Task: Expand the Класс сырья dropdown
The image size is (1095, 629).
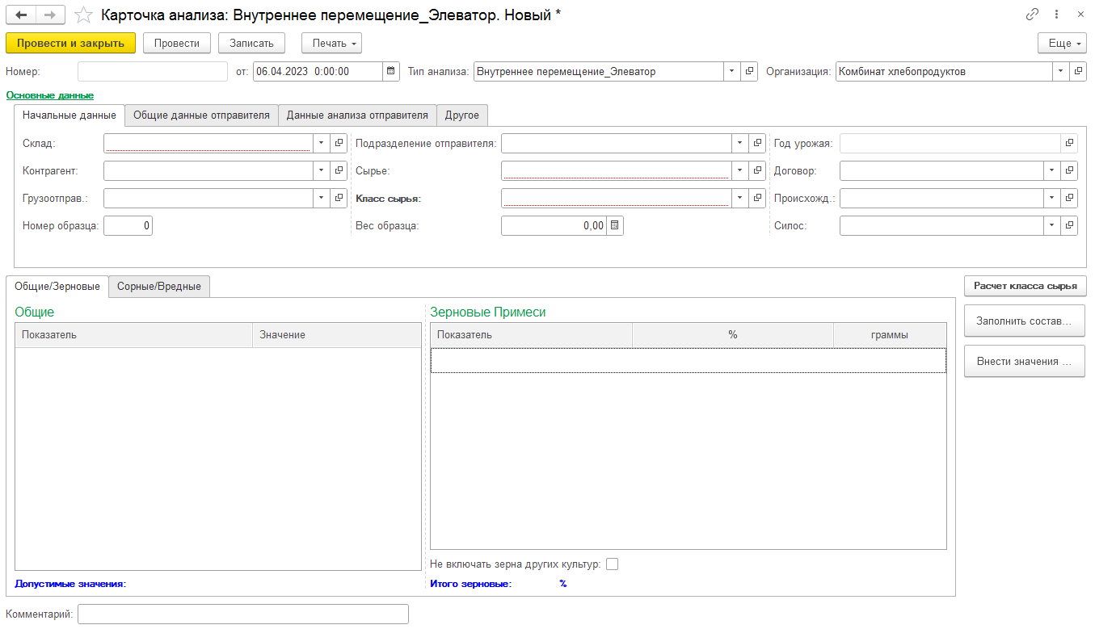Action: (x=739, y=198)
